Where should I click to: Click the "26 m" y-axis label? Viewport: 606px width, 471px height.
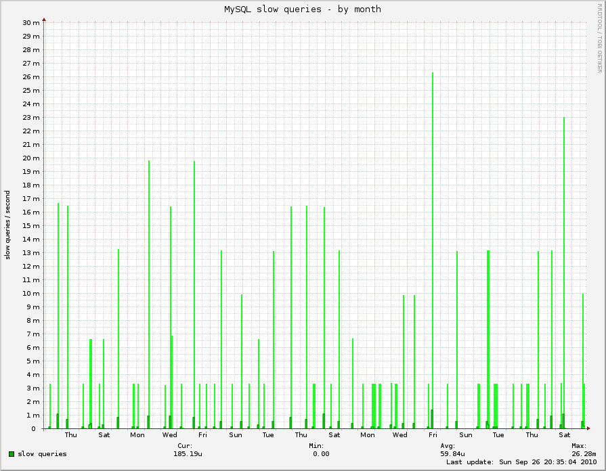(x=31, y=77)
